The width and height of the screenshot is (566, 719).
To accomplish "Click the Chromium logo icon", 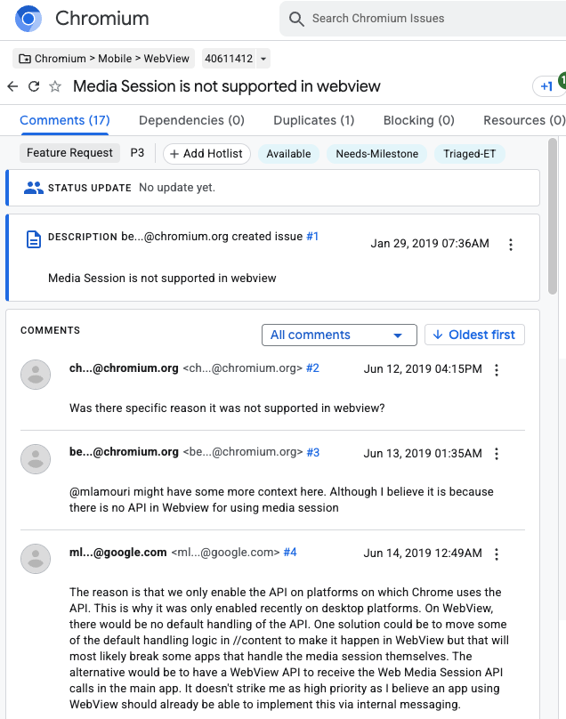I will (x=28, y=19).
